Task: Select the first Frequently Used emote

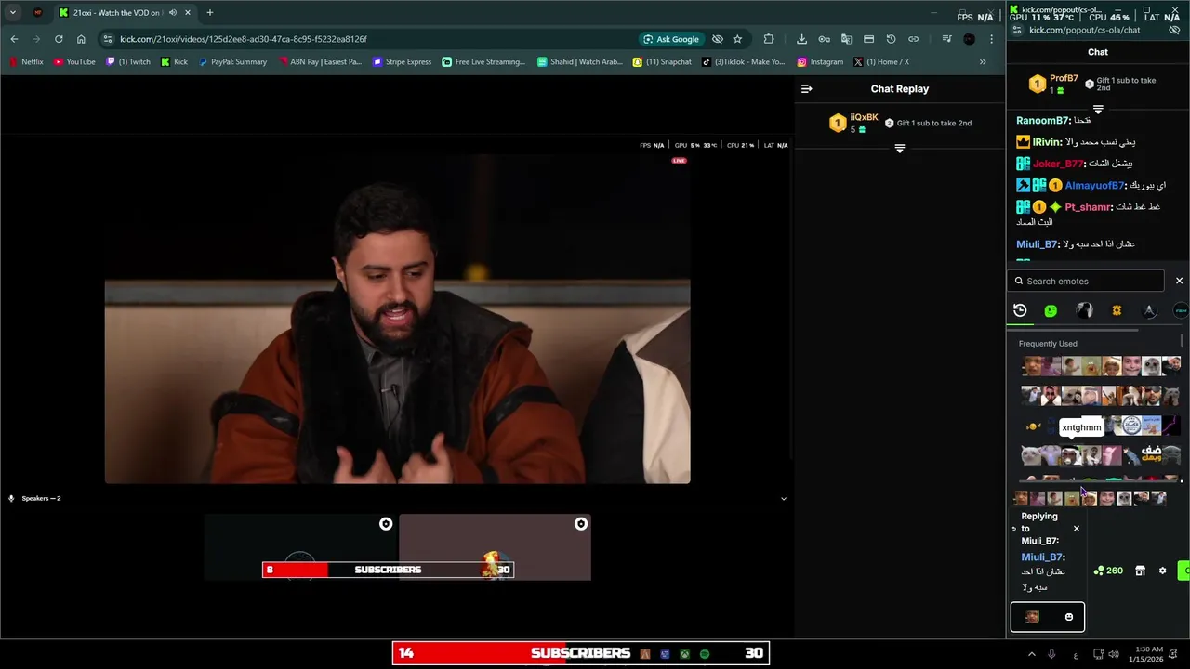Action: [x=1029, y=366]
